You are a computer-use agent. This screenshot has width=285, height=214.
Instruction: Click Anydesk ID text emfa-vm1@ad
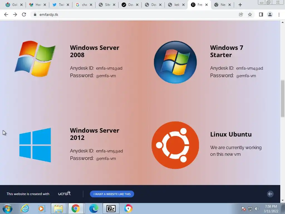(x=109, y=68)
